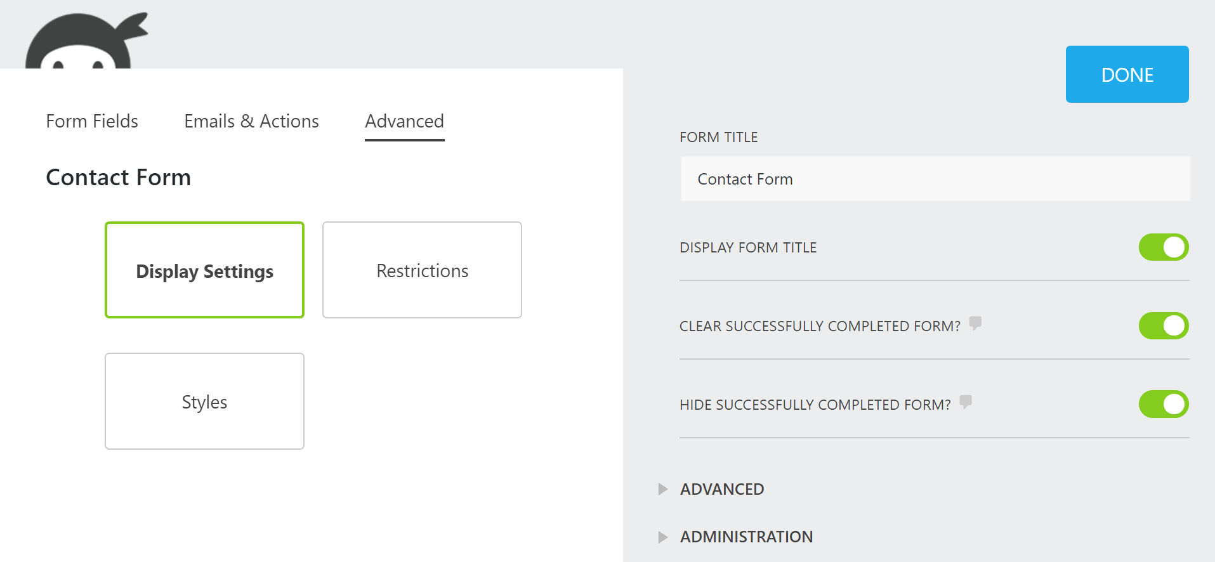Show help tooltip for Clear Successfully Completed Form
1215x562 pixels.
(975, 323)
